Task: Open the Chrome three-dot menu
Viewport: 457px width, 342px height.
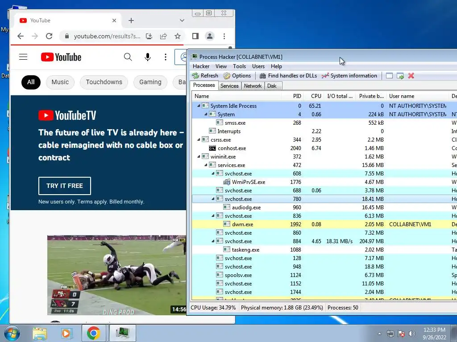Action: point(224,36)
